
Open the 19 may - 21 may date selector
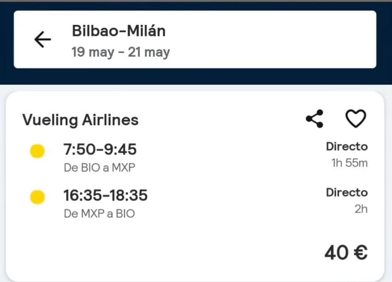point(121,52)
